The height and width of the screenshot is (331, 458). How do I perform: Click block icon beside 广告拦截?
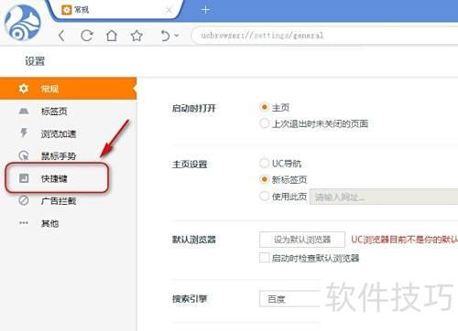[x=24, y=200]
